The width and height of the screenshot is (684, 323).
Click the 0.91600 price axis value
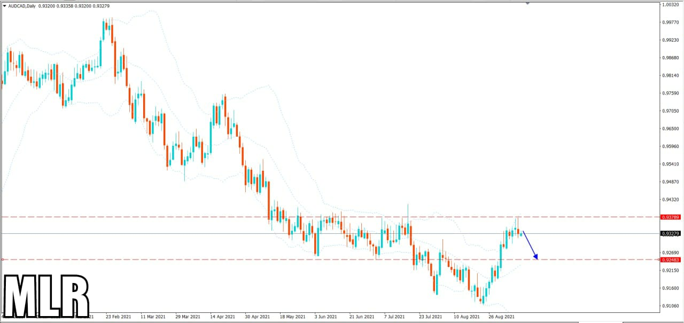click(x=671, y=288)
